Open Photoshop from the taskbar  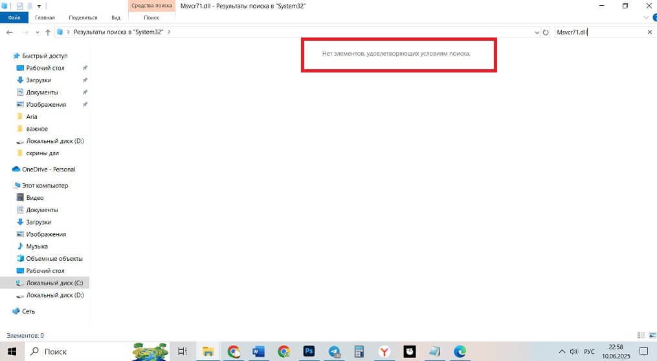pos(309,351)
